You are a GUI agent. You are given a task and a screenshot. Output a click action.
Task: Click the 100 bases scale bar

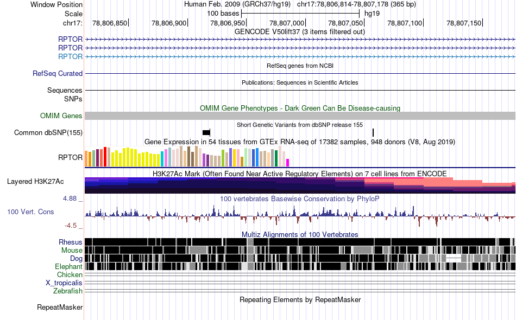(x=300, y=14)
